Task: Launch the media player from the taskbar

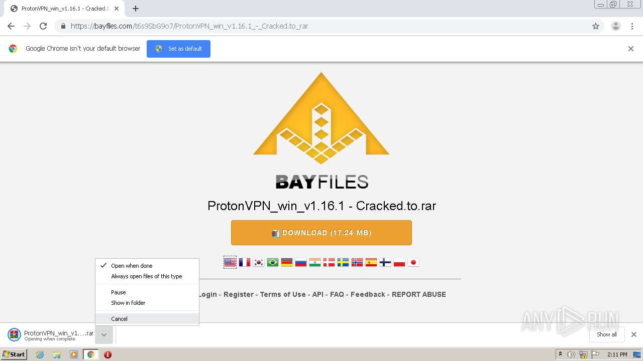Action: pyautogui.click(x=74, y=354)
